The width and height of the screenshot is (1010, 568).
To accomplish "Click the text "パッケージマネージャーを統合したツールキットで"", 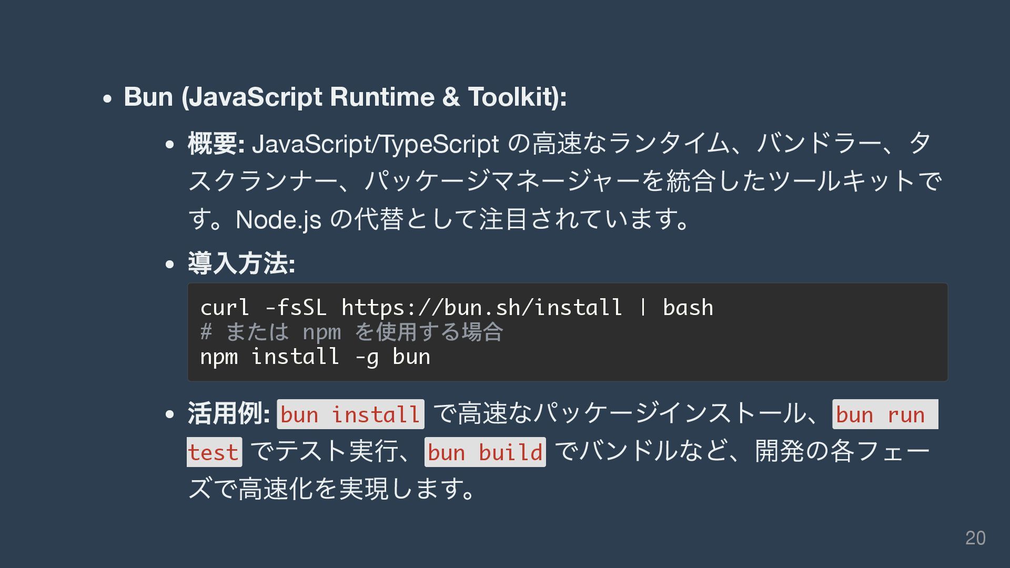I will click(653, 181).
